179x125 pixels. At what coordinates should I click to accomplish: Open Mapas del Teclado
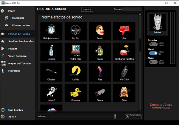(x=19, y=64)
